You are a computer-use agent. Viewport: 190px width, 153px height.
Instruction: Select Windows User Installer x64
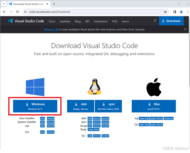[x=43, y=118]
